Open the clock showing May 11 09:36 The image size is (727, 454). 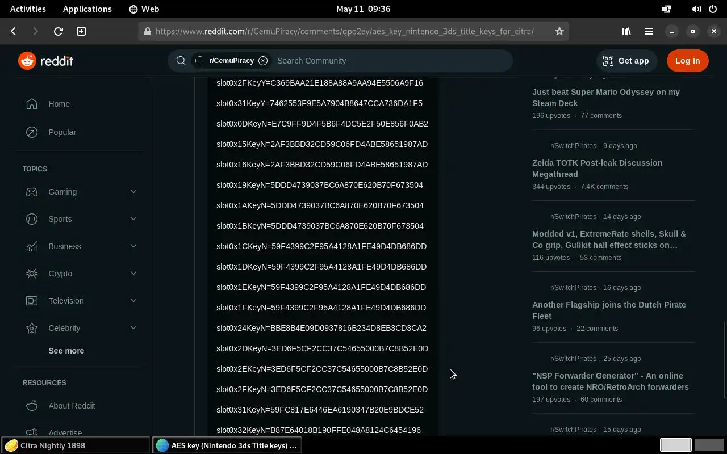tap(363, 9)
